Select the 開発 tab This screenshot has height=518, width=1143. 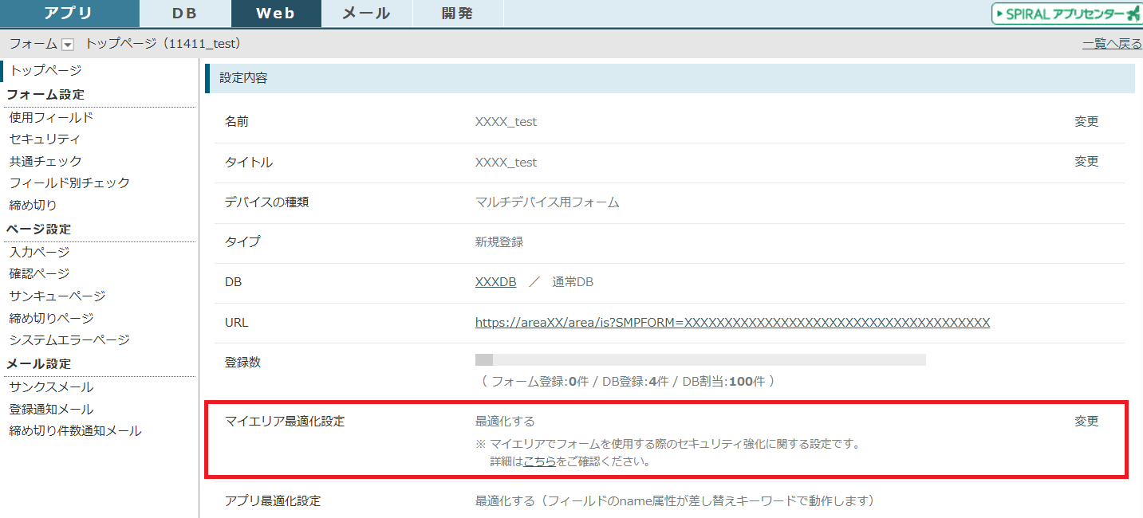pos(457,14)
